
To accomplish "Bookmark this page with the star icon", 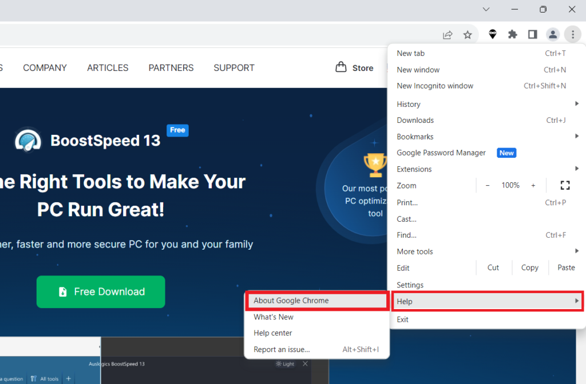I will pyautogui.click(x=468, y=34).
